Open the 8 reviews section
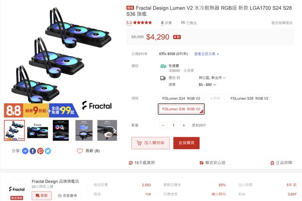302x201 pixels. point(166,23)
